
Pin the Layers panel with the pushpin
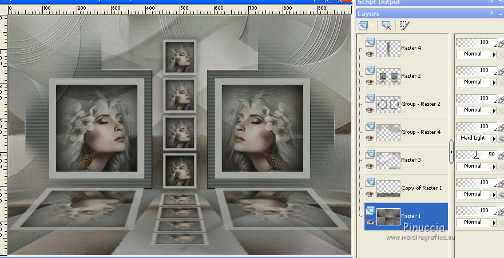[x=491, y=13]
